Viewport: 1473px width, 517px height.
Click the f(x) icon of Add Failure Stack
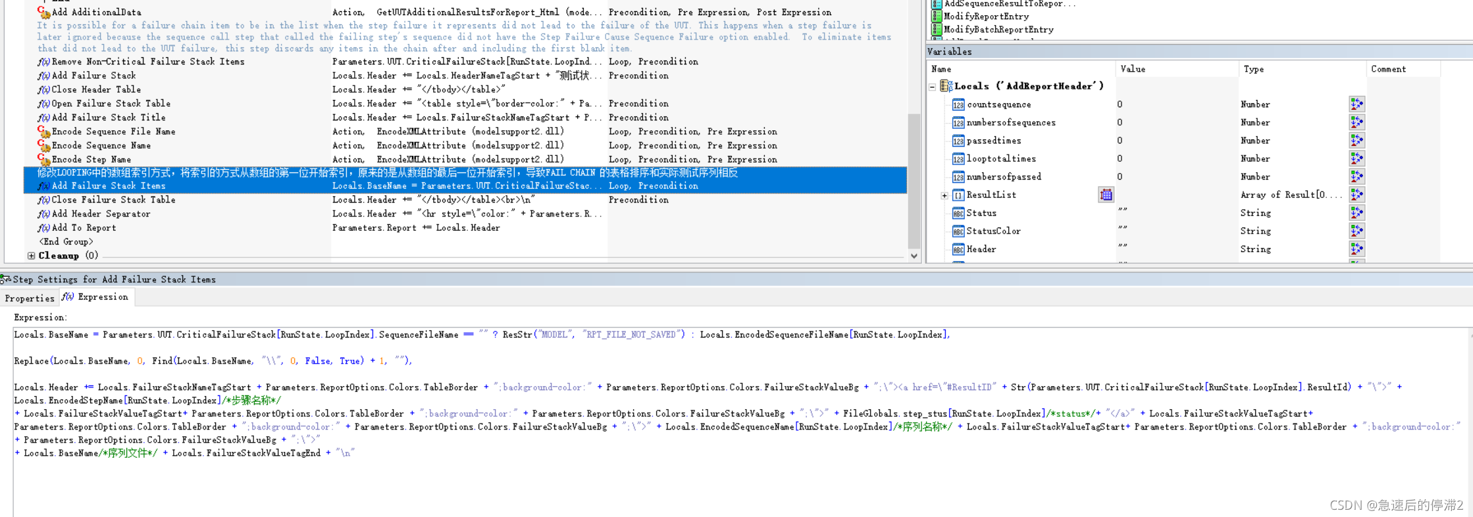tap(43, 76)
